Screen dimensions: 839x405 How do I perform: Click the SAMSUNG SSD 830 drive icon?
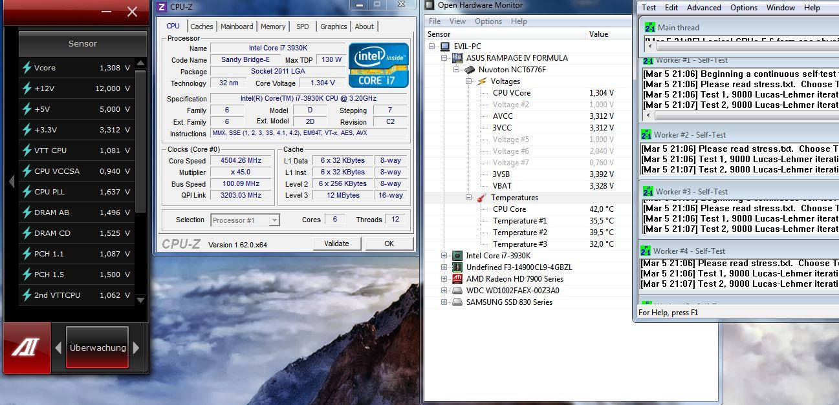457,302
